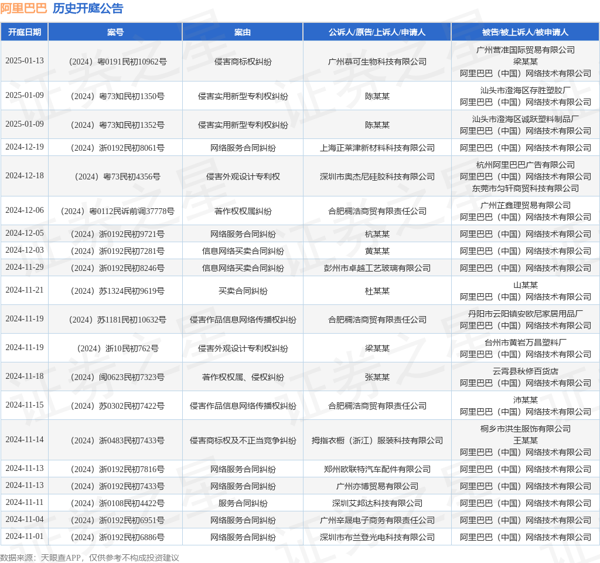The height and width of the screenshot is (563, 600).
Task: Click defendant 桐乡市洪生服饰有限公司
Action: pyautogui.click(x=526, y=429)
